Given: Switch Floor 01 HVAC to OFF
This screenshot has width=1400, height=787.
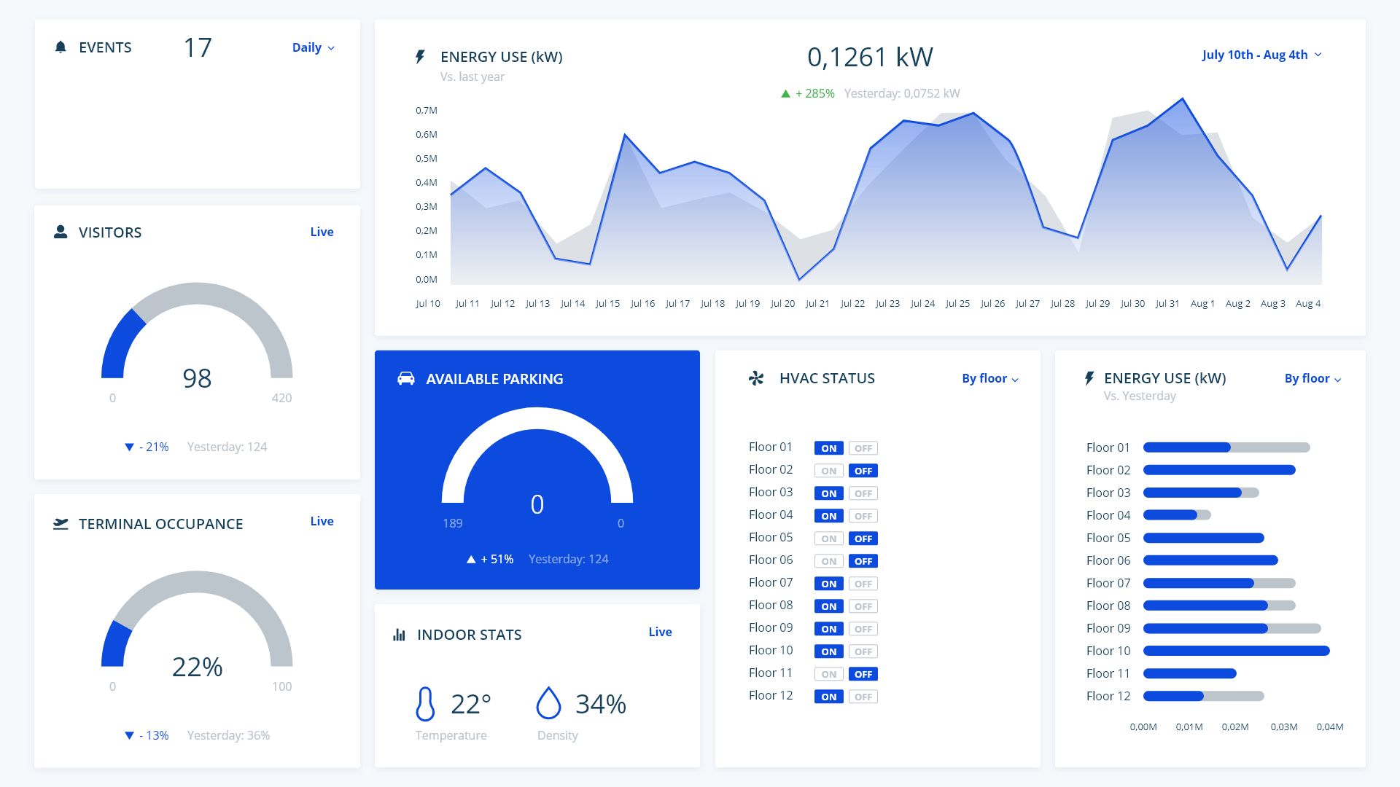Looking at the screenshot, I should 863,448.
